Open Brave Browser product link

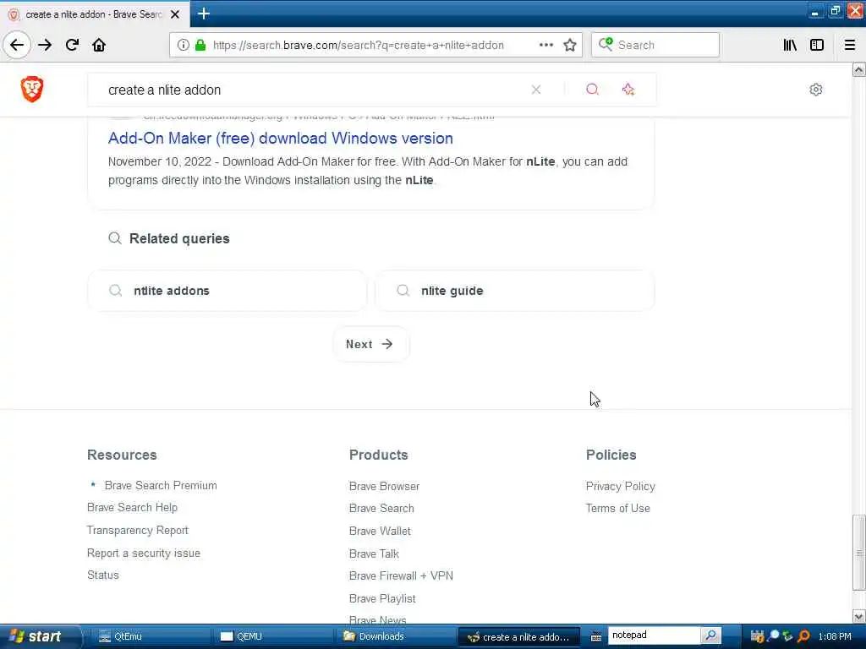pyautogui.click(x=385, y=486)
